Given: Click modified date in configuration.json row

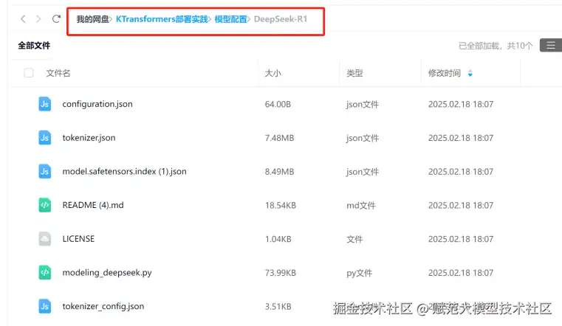Looking at the screenshot, I should coord(461,104).
